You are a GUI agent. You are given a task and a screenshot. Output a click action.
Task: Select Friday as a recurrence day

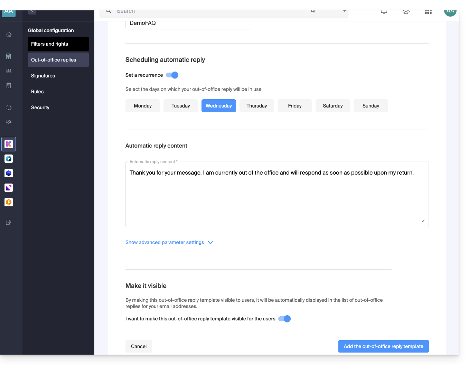click(x=294, y=106)
